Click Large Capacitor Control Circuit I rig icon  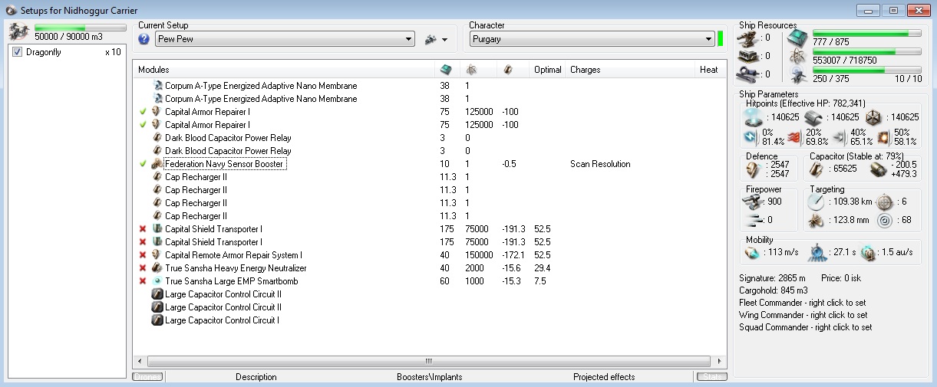[157, 320]
